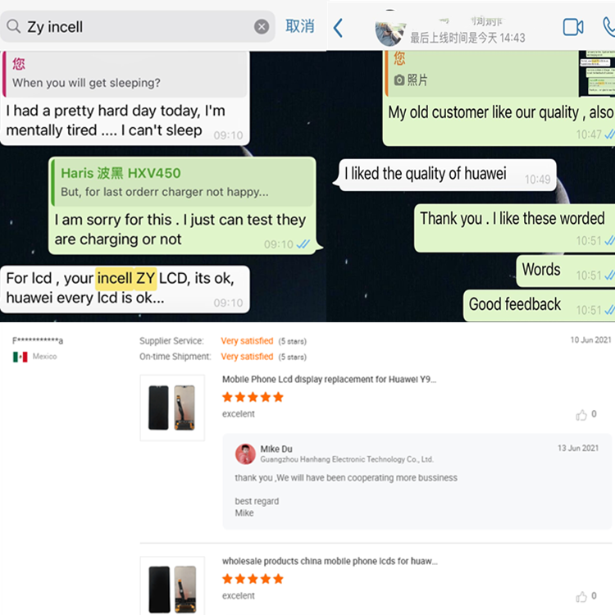This screenshot has width=615, height=615.
Task: Click the search magnifier icon
Action: coord(14,26)
